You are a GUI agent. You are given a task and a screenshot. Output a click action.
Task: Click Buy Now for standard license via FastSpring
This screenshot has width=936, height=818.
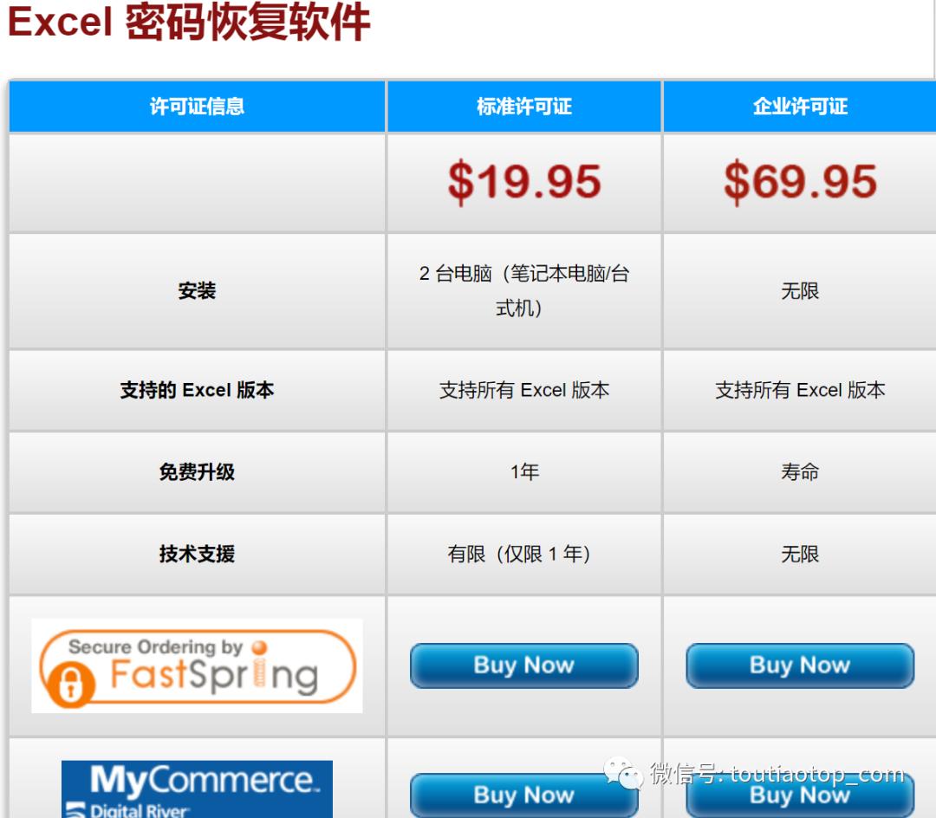coord(523,665)
